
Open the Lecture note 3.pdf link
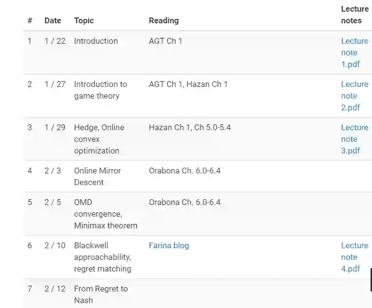(354, 139)
